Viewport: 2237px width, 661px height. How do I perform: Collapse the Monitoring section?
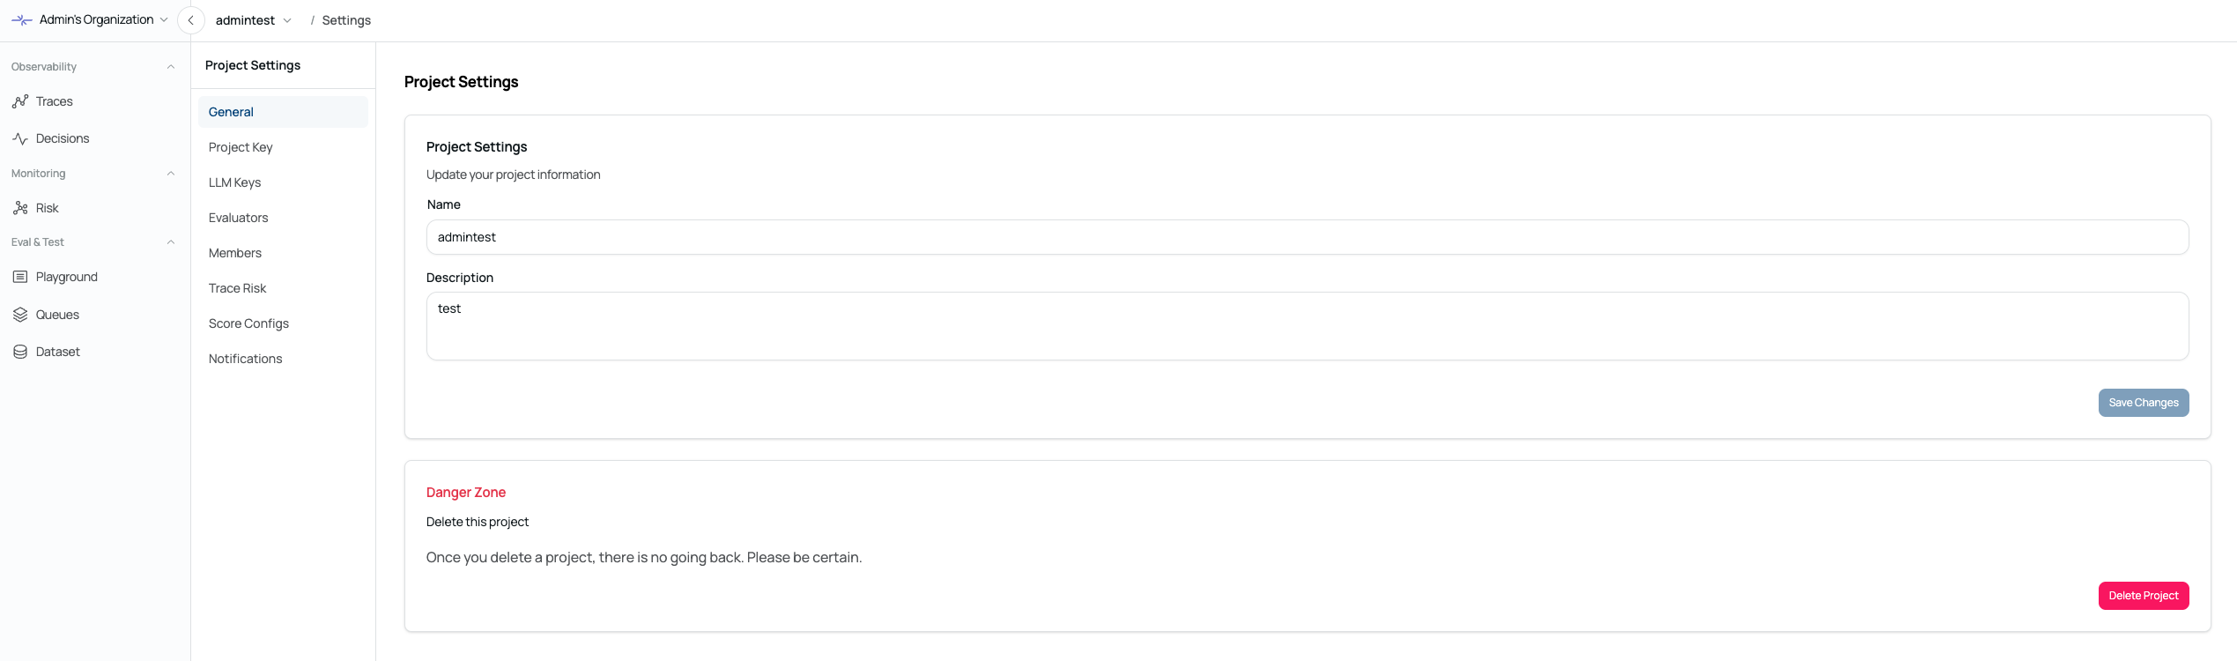click(171, 174)
